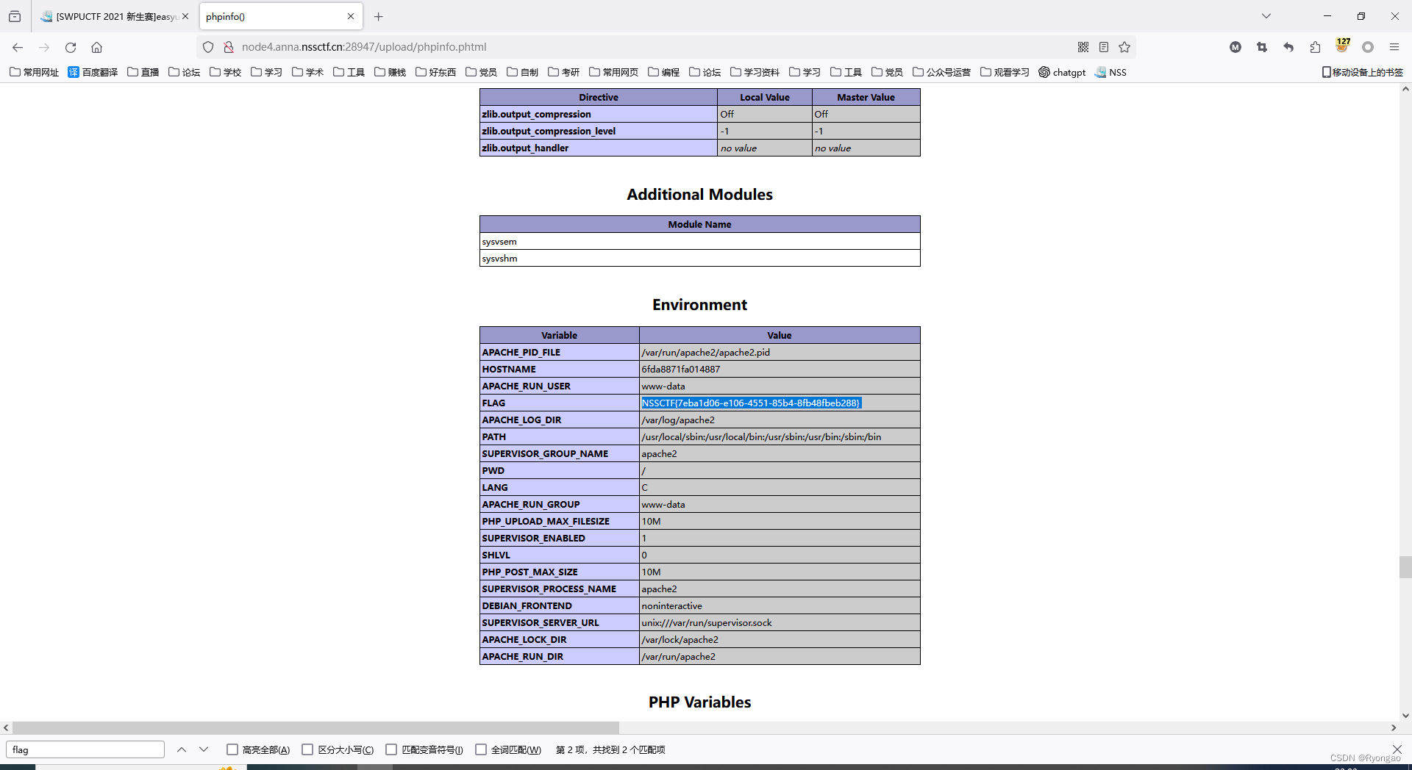Go forward with the arrow button
The width and height of the screenshot is (1412, 770).
[x=44, y=47]
